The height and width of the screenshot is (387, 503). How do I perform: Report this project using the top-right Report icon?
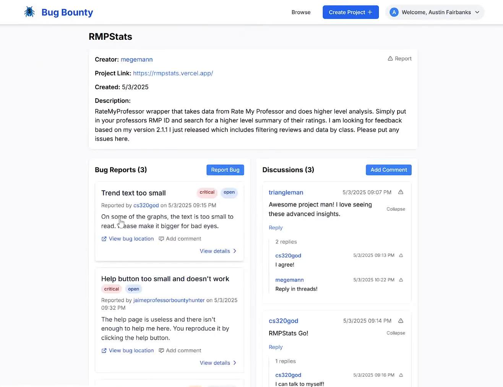[399, 59]
